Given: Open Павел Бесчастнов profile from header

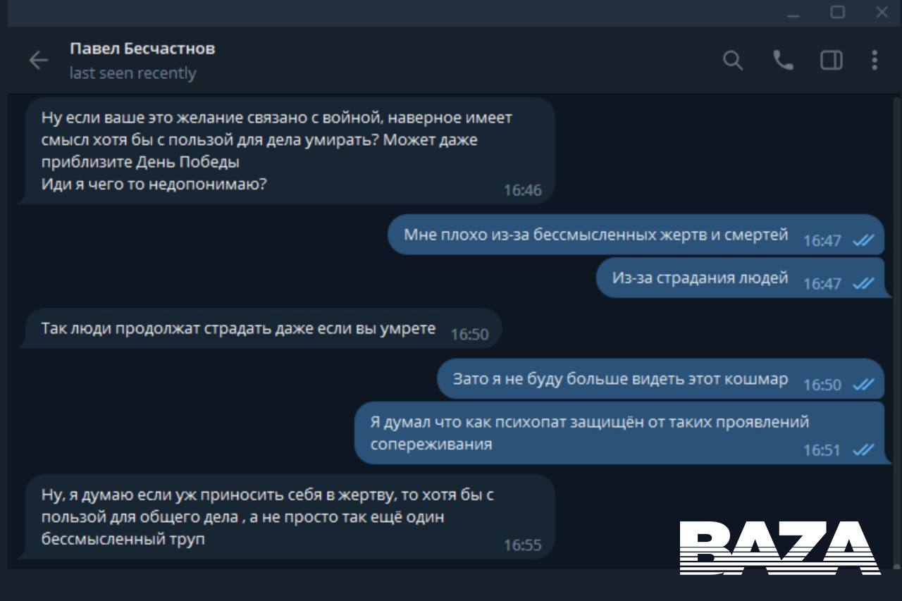Looking at the screenshot, I should (142, 49).
